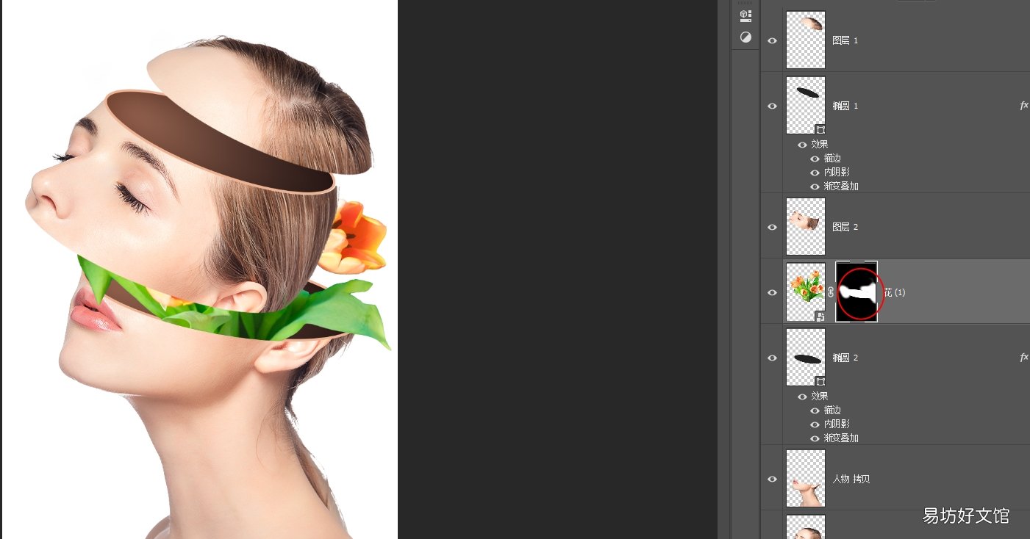Image resolution: width=1030 pixels, height=539 pixels.
Task: Click the 渐变叠加 effect name under 椭圆 2
Action: [841, 438]
